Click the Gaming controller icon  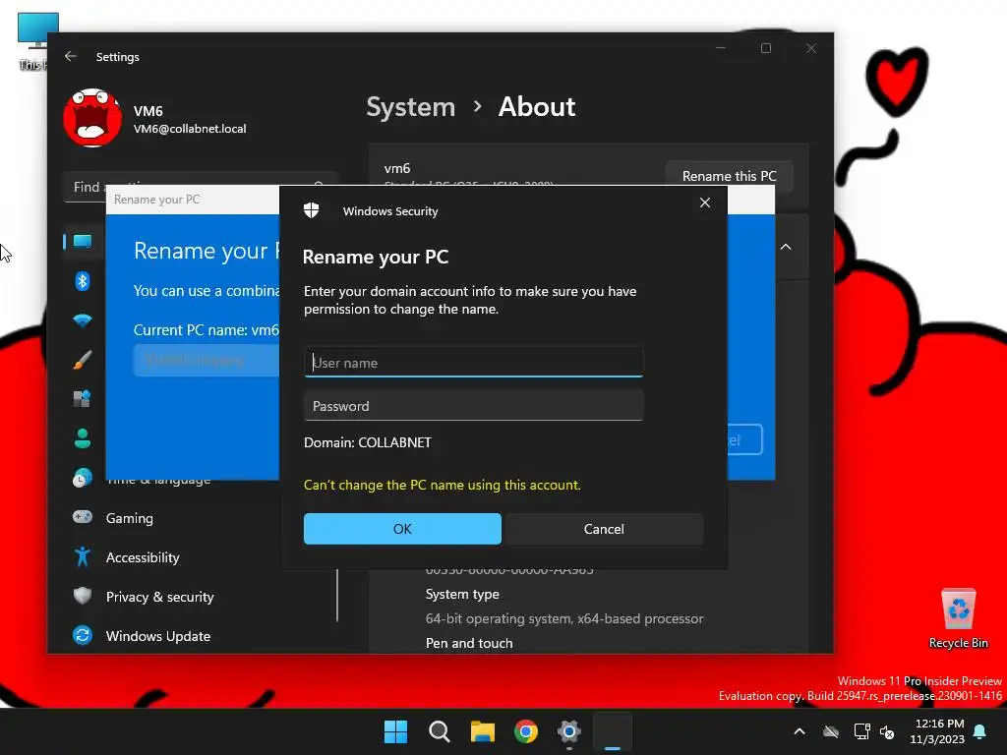[x=83, y=517]
